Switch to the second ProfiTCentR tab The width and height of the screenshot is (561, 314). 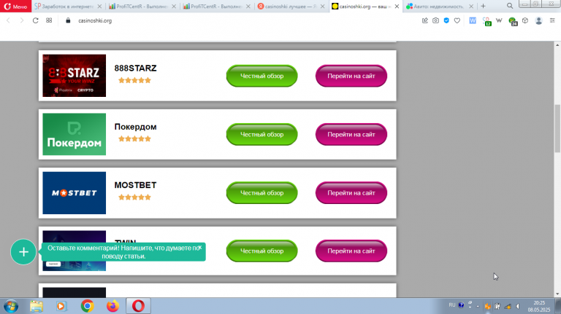click(x=216, y=7)
